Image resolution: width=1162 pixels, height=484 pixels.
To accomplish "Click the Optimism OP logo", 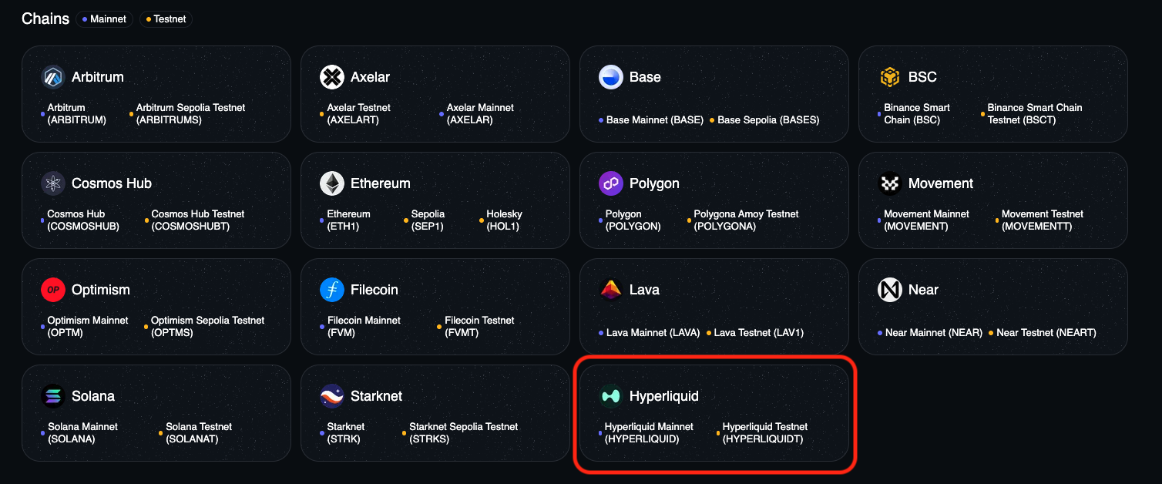I will point(51,289).
